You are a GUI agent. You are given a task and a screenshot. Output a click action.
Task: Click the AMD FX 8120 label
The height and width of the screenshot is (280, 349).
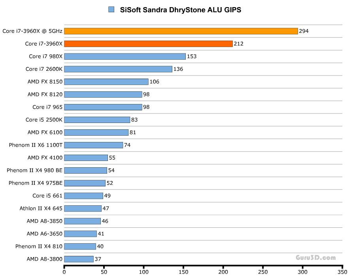coord(45,95)
